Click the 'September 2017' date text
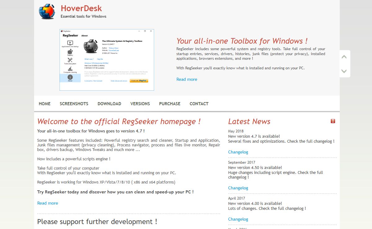Screen dimensions: 372x229 pyautogui.click(x=241, y=162)
